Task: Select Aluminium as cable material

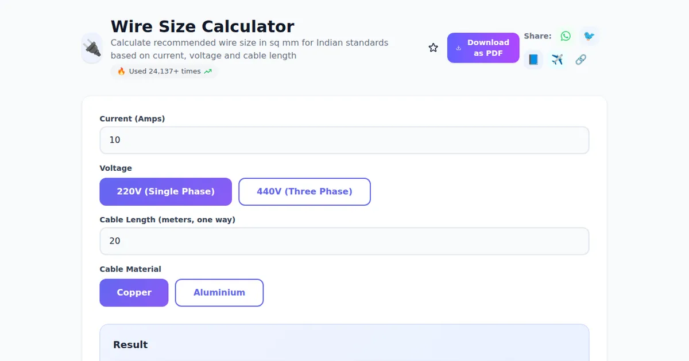Action: pyautogui.click(x=219, y=292)
